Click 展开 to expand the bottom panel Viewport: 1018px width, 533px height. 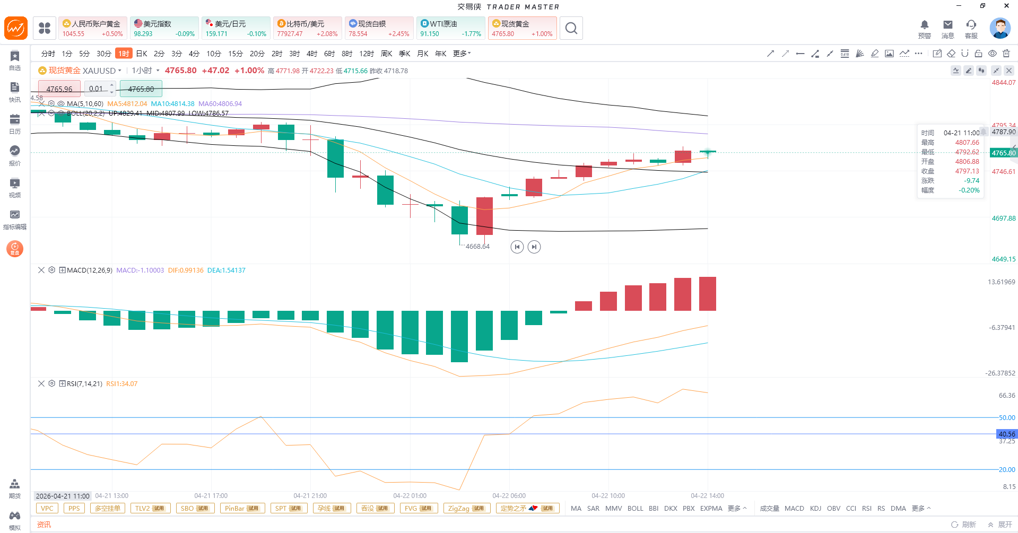click(1000, 525)
